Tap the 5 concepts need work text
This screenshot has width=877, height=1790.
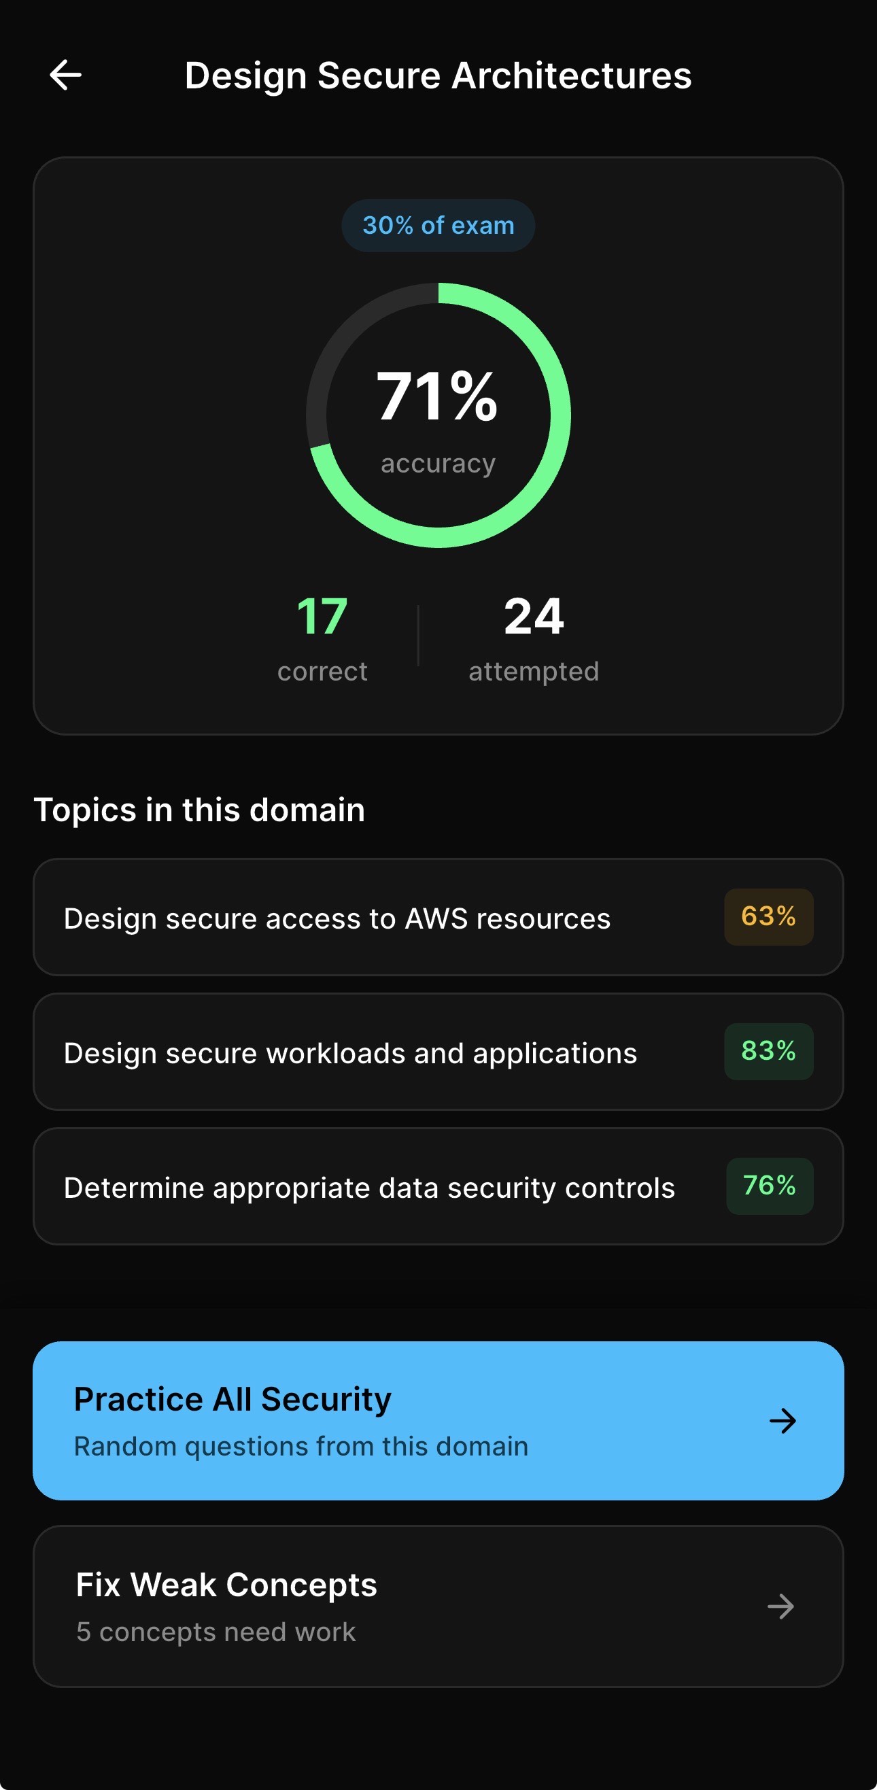[x=215, y=1632]
